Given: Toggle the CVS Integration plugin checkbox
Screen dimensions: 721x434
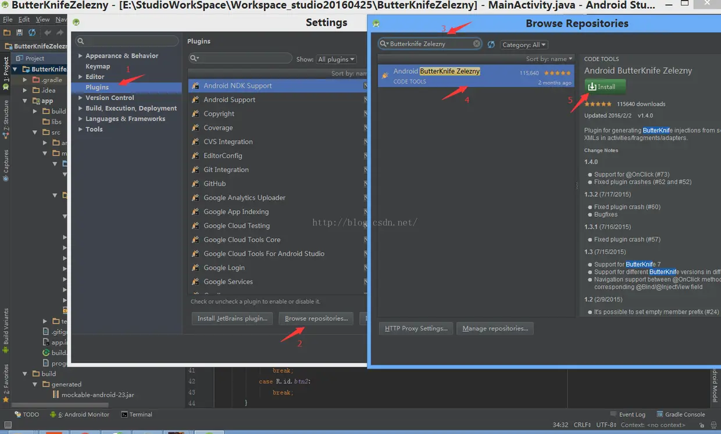Looking at the screenshot, I should click(366, 142).
